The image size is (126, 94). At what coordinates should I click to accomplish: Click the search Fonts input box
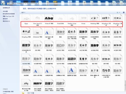click(x=121, y=4)
